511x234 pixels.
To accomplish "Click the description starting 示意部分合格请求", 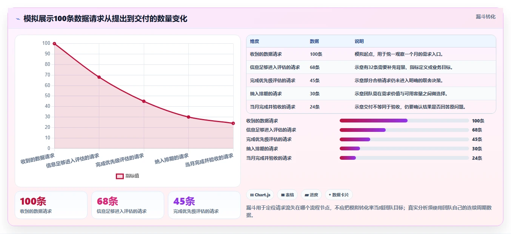I will (x=399, y=81).
